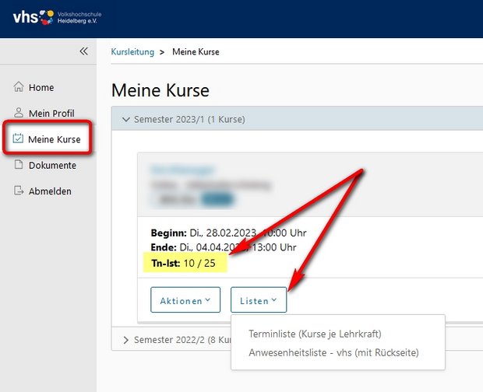Click the house icon beside Home
Screen dimensions: 483x392
pyautogui.click(x=19, y=88)
